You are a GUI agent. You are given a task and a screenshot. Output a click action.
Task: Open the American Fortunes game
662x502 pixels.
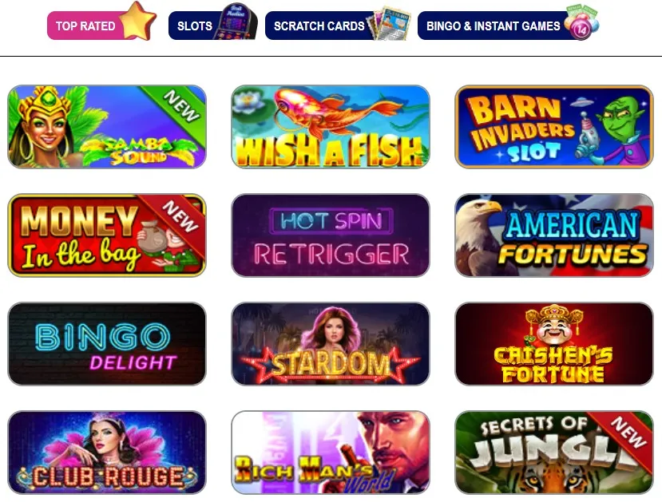pos(554,235)
